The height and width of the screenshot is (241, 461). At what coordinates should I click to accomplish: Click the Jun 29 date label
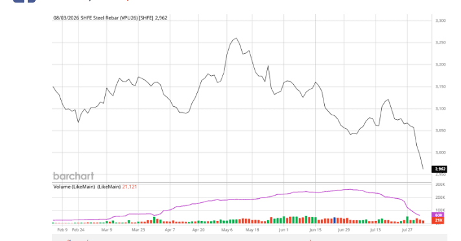click(x=344, y=230)
